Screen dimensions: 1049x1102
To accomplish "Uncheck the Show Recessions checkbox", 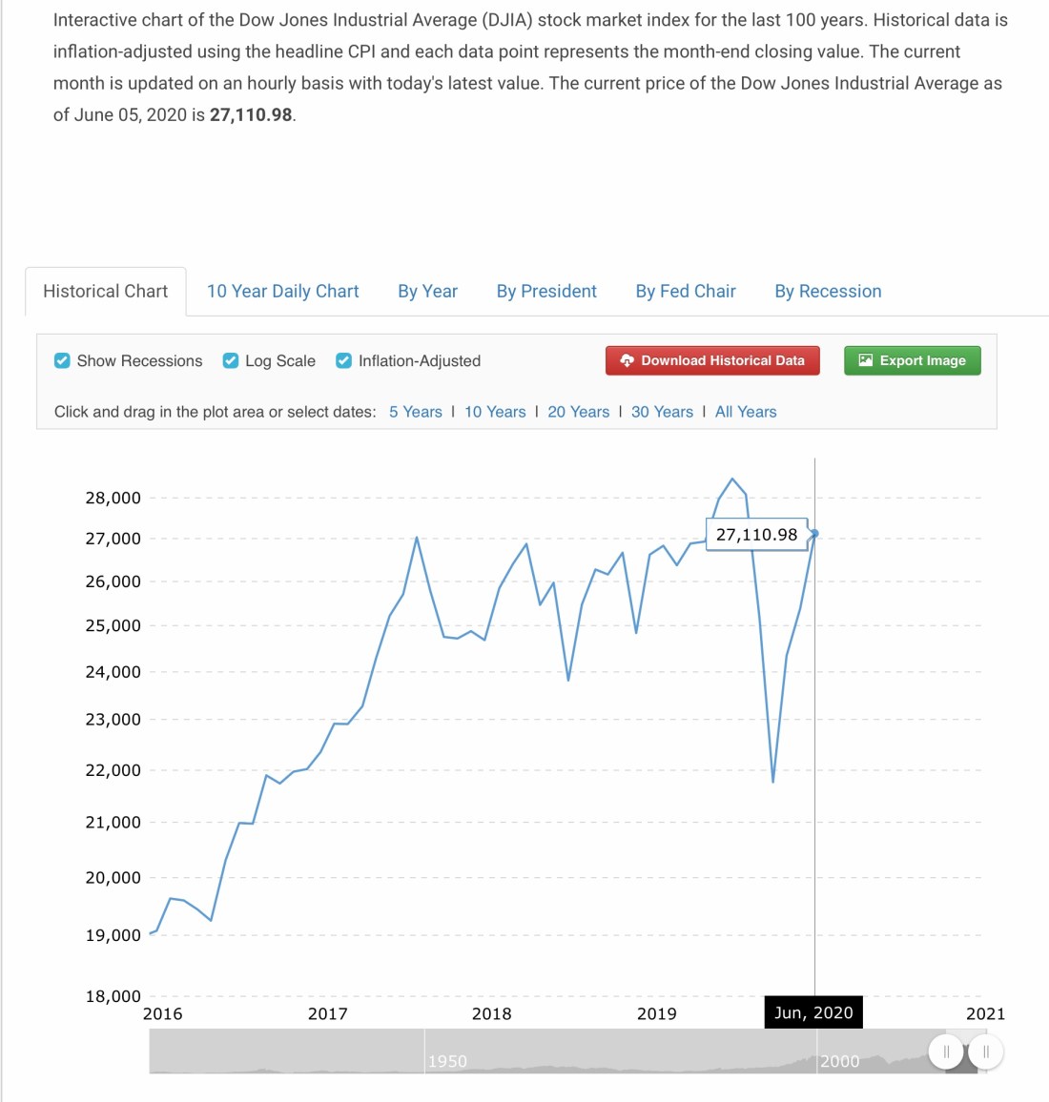I will 63,360.
